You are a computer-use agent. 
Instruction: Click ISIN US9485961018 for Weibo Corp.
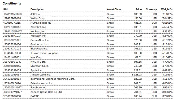pos(12,18)
